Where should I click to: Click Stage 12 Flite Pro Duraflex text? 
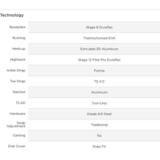coord(99,60)
